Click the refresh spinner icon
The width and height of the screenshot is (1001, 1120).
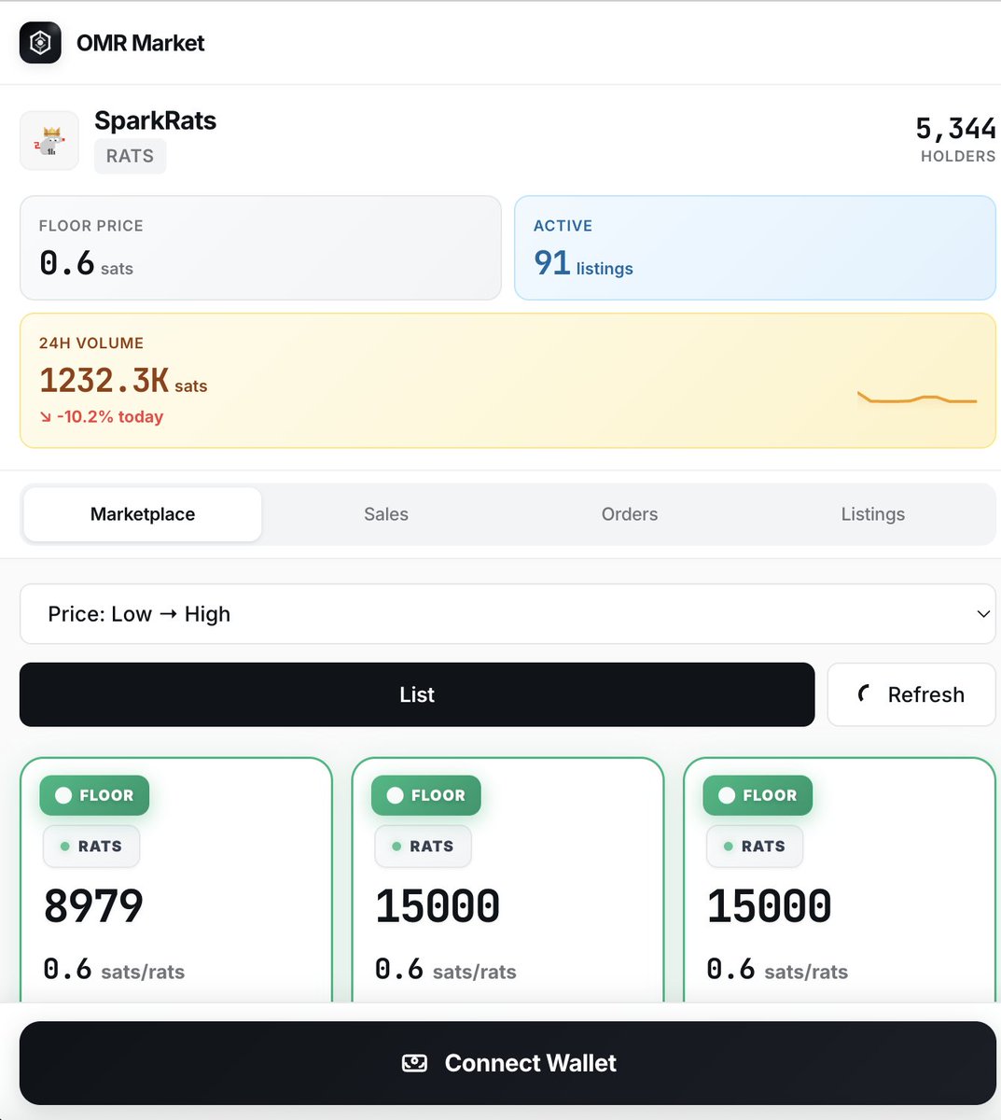pyautogui.click(x=865, y=694)
